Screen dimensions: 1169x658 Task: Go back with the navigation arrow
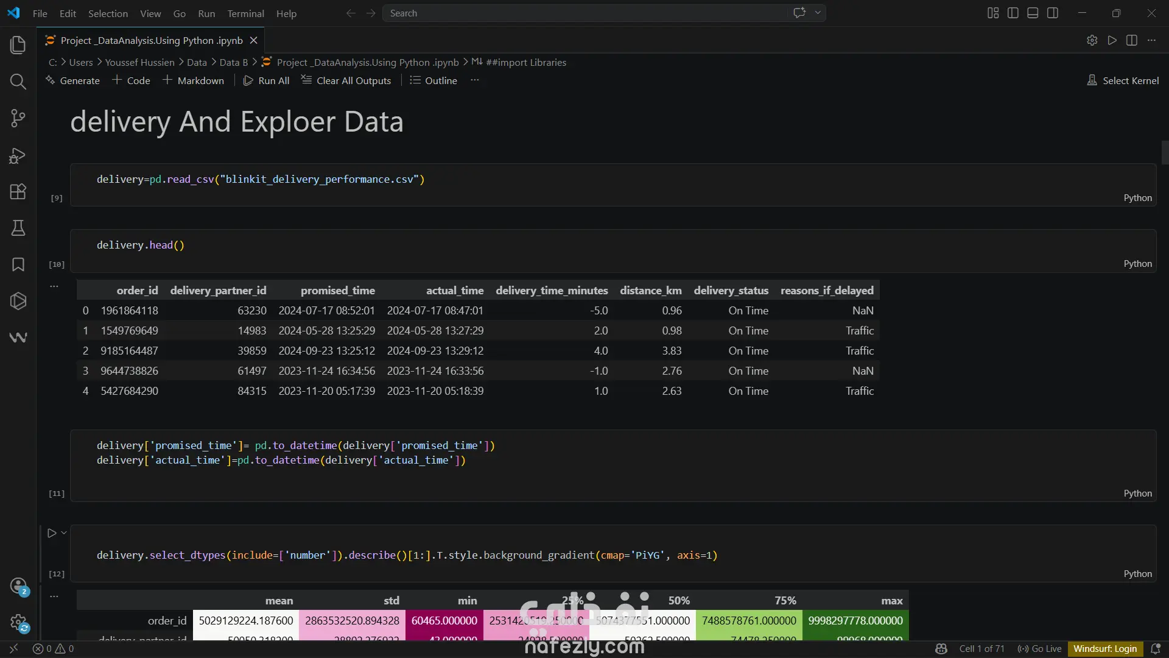(351, 13)
